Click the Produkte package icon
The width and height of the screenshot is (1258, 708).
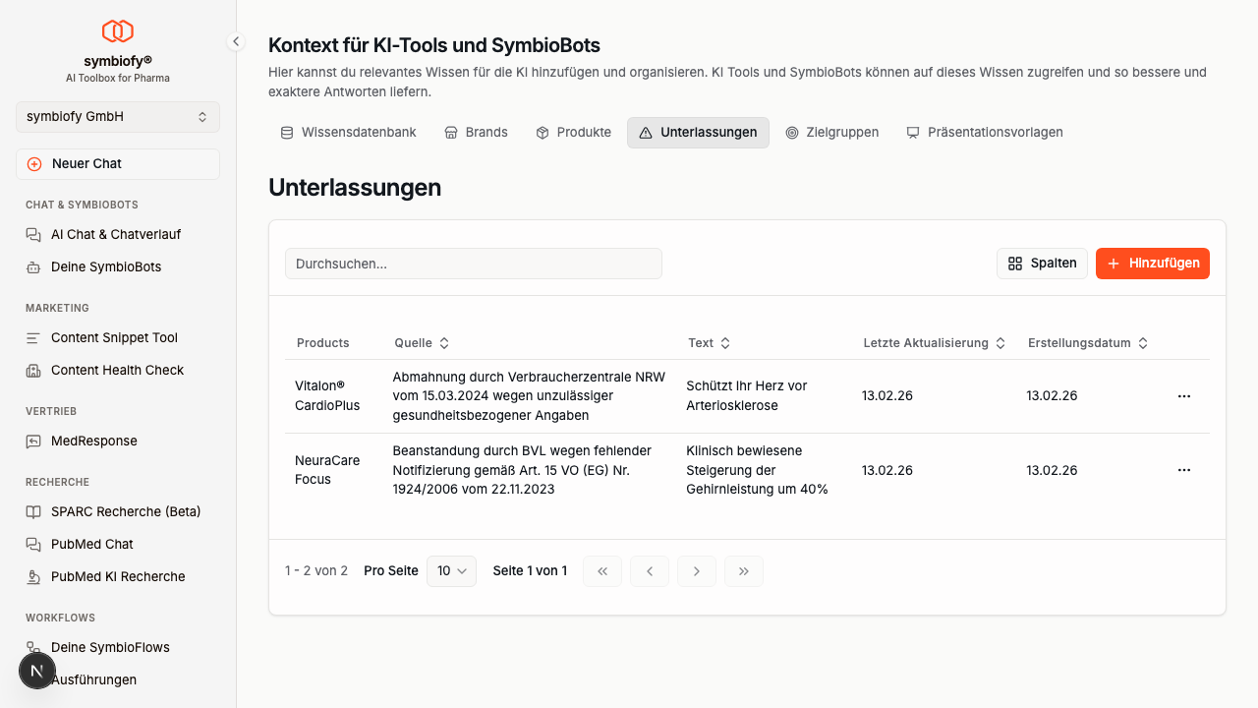click(x=541, y=132)
